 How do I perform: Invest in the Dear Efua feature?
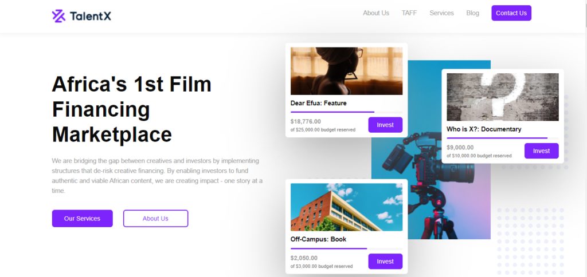click(385, 125)
